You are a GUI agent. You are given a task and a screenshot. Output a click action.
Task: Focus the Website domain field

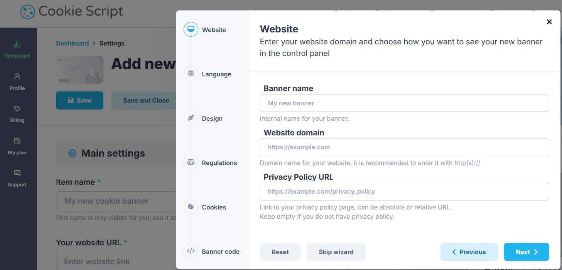[404, 147]
